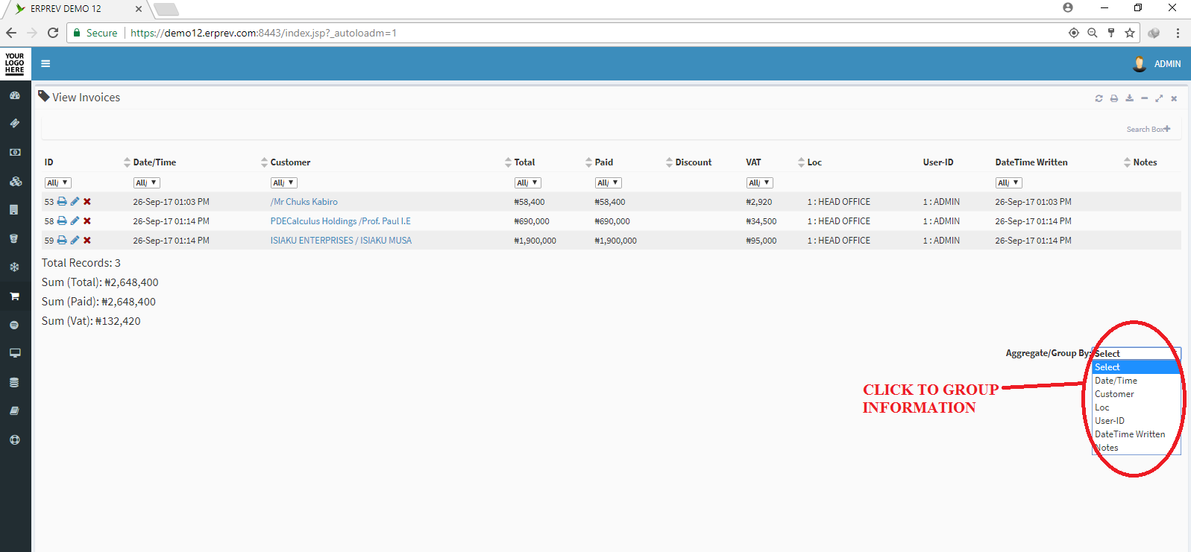Print invoice 59
The height and width of the screenshot is (552, 1191).
click(62, 240)
